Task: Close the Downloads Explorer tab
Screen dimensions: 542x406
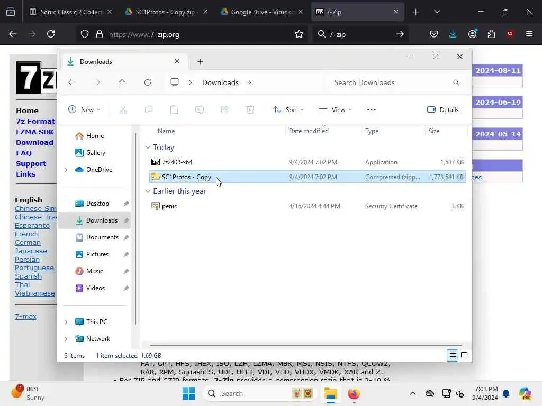Action: (177, 61)
